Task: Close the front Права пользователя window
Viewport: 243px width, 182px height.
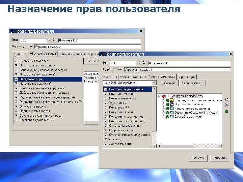Action: (231, 54)
